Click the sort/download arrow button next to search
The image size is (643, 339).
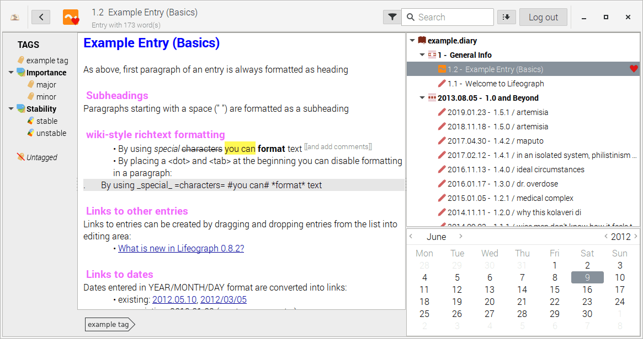[507, 17]
